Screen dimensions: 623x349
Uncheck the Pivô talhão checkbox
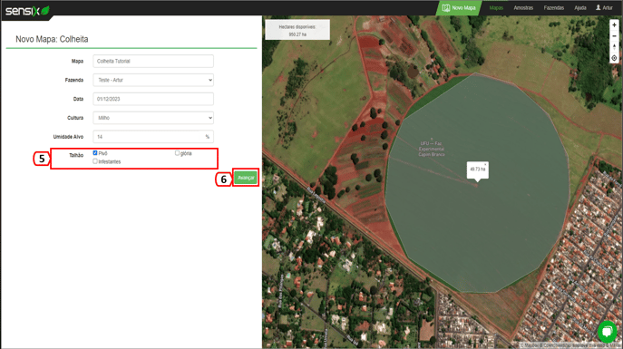[x=95, y=153]
